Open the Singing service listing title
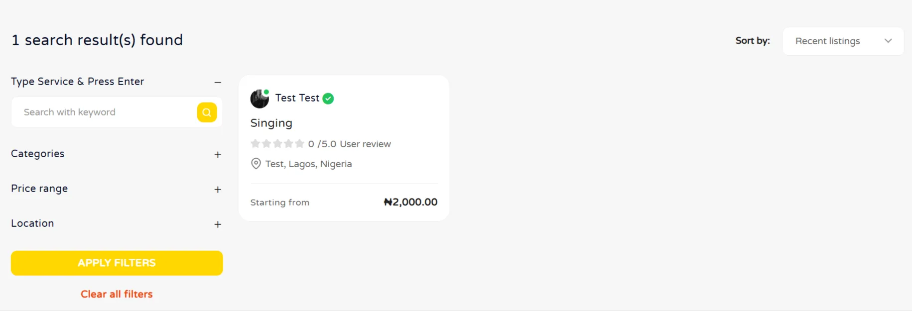 [x=271, y=123]
